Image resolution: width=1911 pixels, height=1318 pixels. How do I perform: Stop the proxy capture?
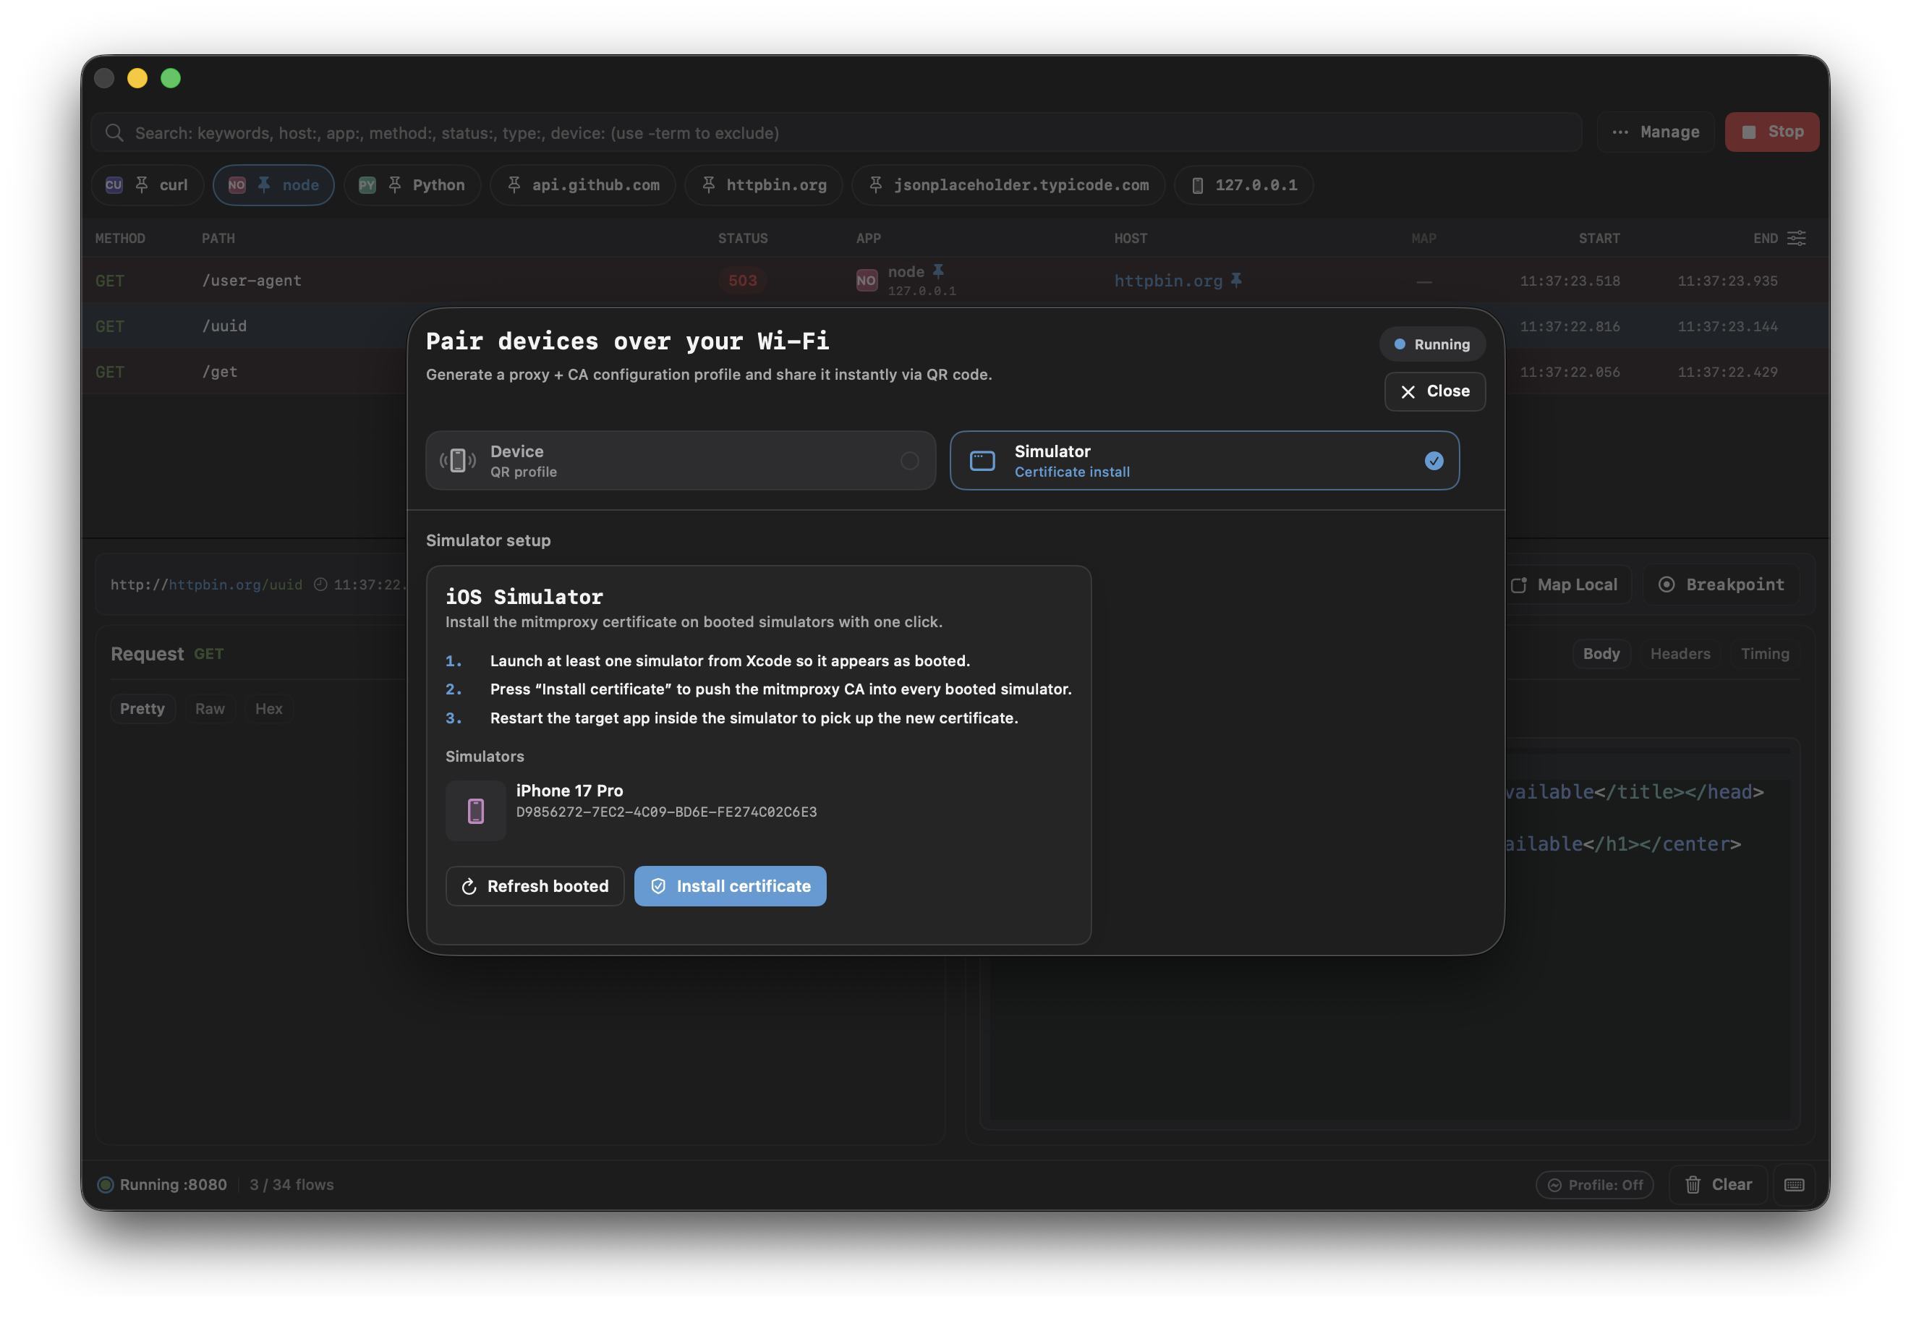1771,132
